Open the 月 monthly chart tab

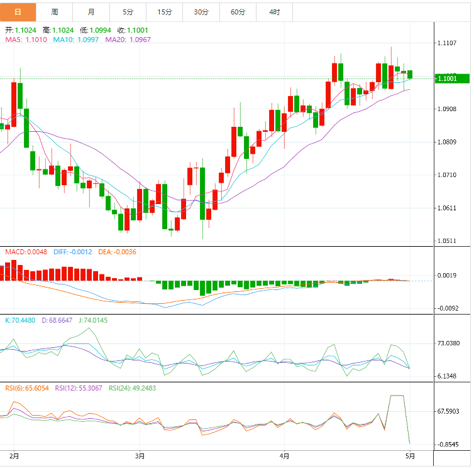pos(92,12)
